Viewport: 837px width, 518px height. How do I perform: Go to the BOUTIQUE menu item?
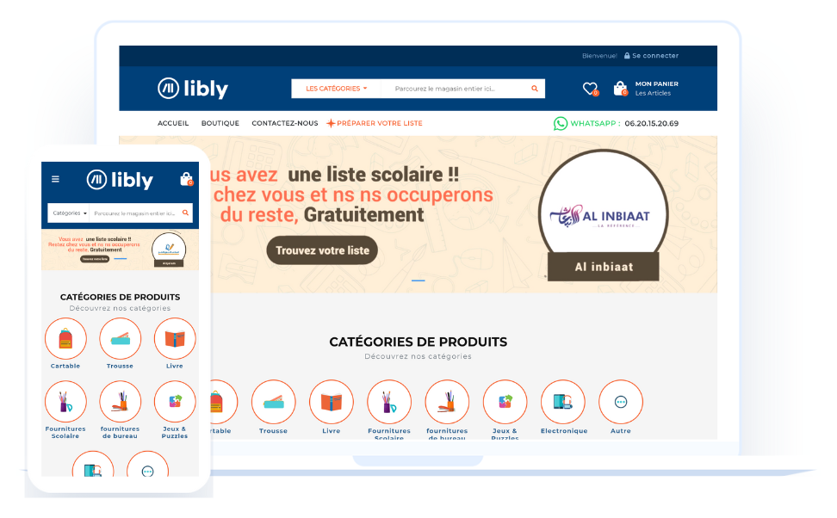pos(220,123)
